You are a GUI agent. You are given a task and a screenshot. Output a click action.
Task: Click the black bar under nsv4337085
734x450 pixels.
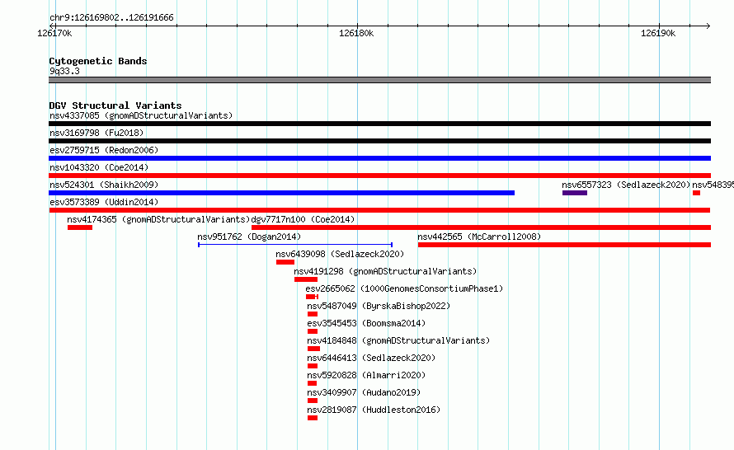pos(379,124)
